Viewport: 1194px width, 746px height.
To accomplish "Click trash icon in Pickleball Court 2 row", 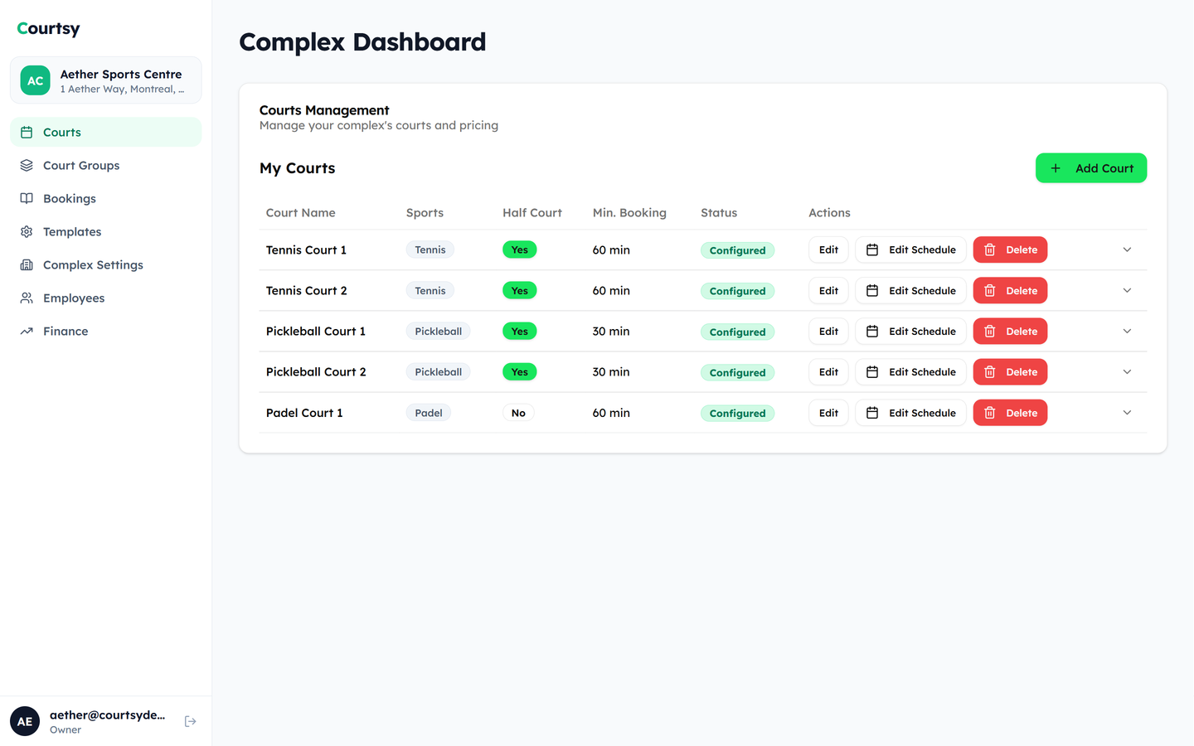I will [990, 372].
